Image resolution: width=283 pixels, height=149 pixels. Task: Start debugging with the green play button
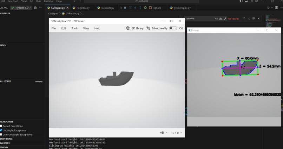click(x=12, y=8)
